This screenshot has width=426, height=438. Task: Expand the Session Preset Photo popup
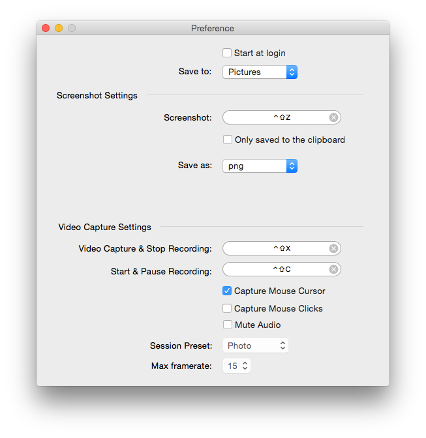point(256,345)
